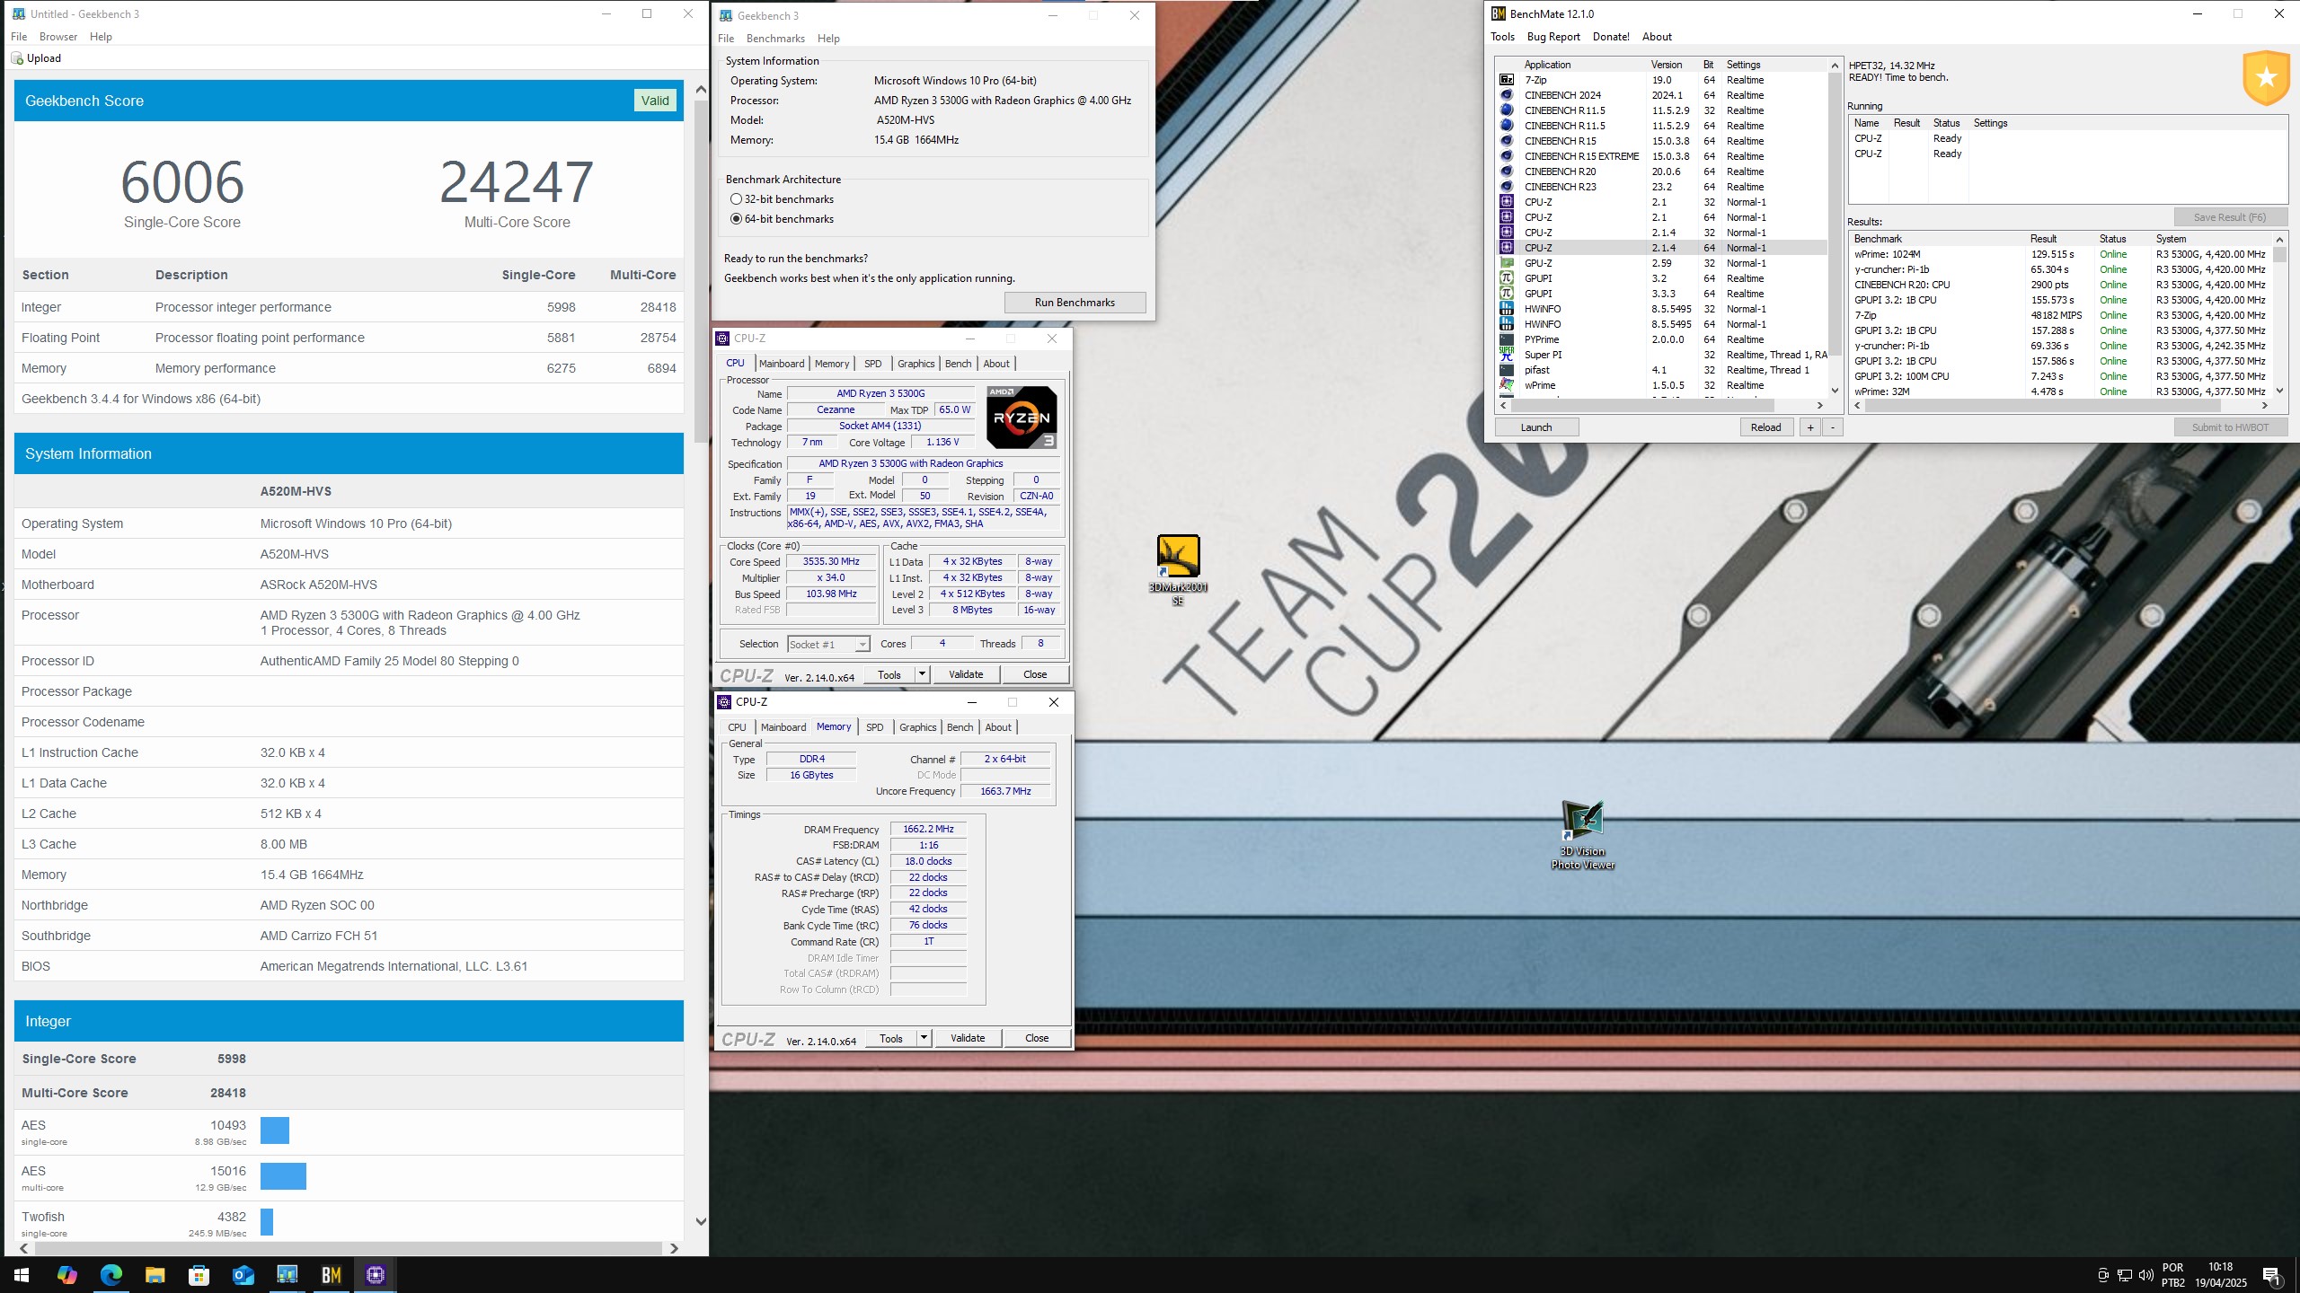Open Microsoft Store from taskbar
2300x1293 pixels.
click(199, 1275)
